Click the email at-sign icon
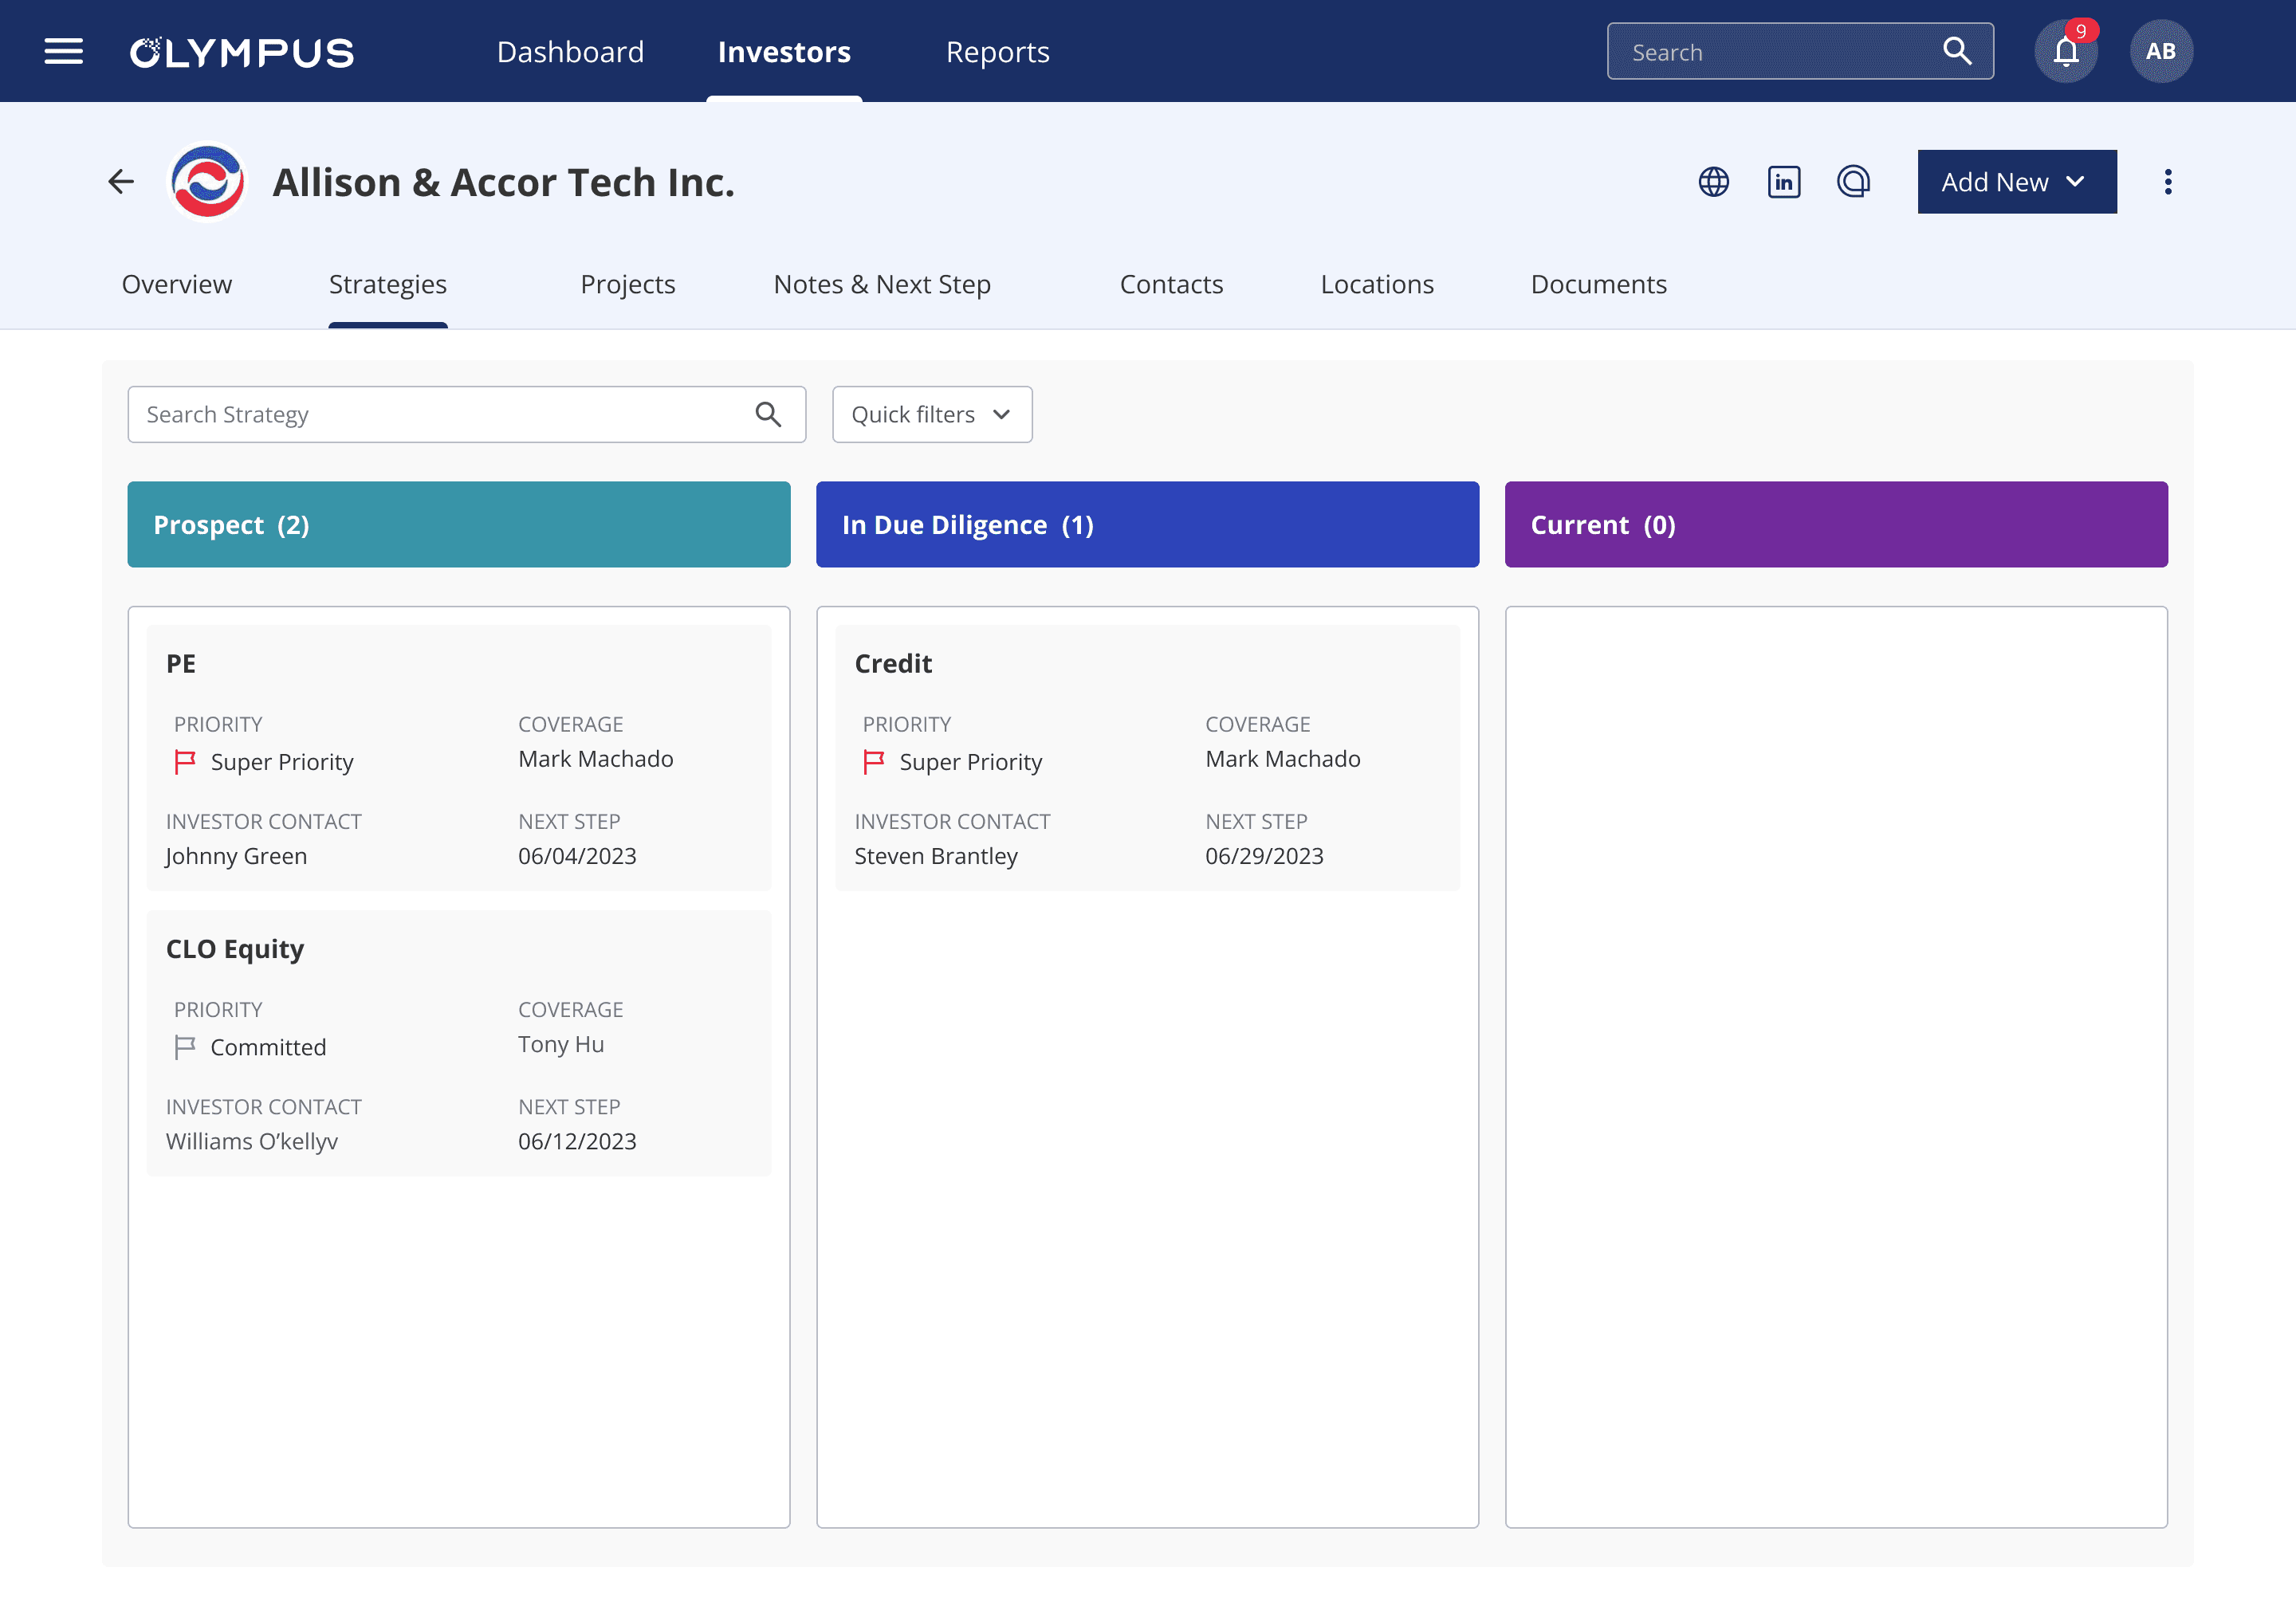This screenshot has height=1618, width=2296. (x=1853, y=181)
